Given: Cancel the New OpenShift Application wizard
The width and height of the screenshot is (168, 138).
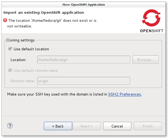Looking at the screenshot, I should point(117,126).
